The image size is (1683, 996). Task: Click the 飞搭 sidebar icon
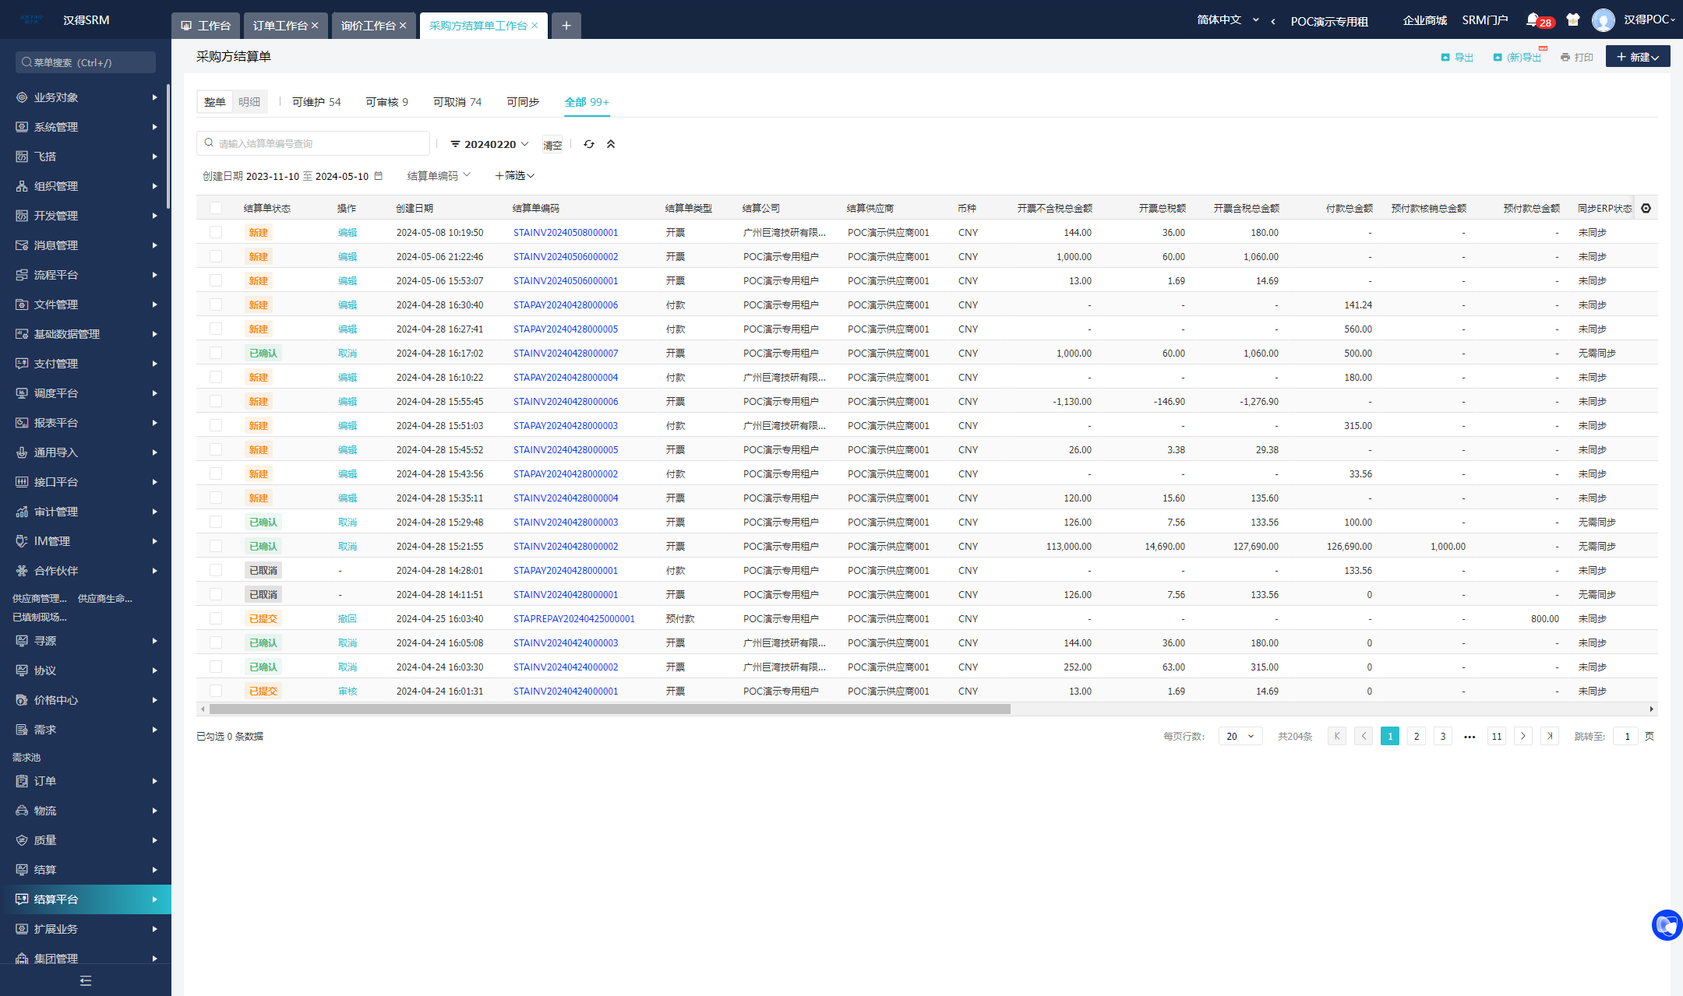[x=22, y=157]
